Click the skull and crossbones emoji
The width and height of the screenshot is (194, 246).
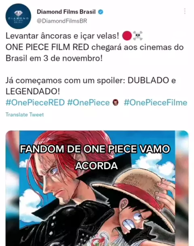[138, 36]
